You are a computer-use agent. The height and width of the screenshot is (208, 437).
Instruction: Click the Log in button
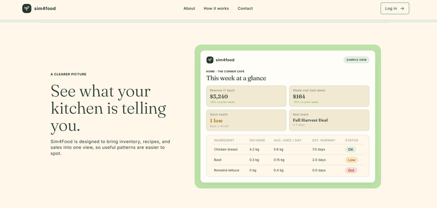(395, 8)
